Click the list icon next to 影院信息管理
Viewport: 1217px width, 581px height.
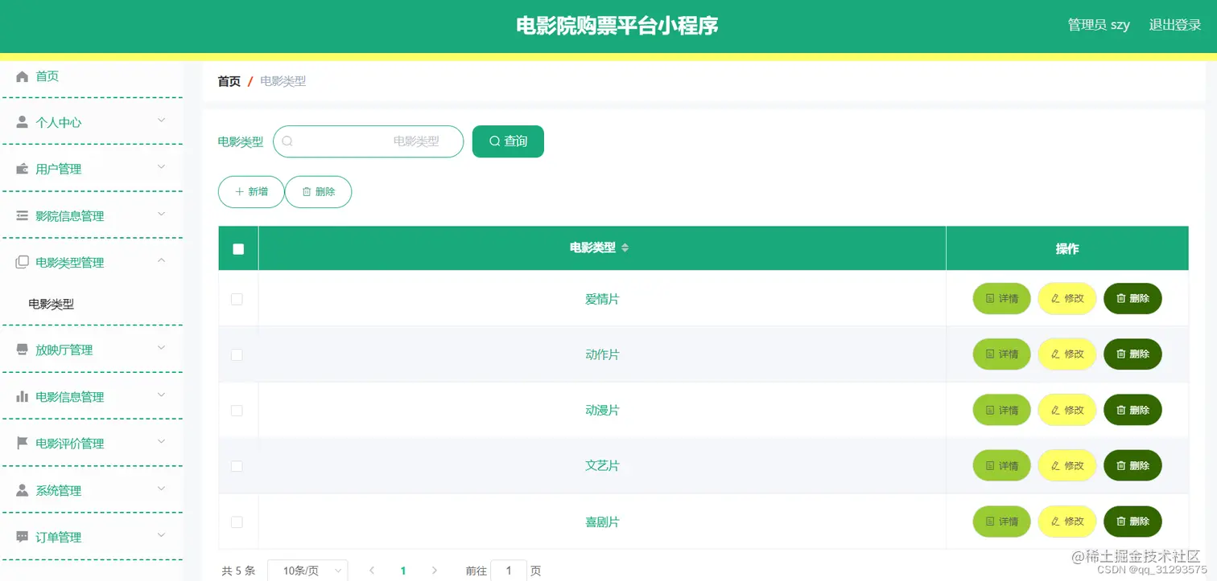click(23, 216)
